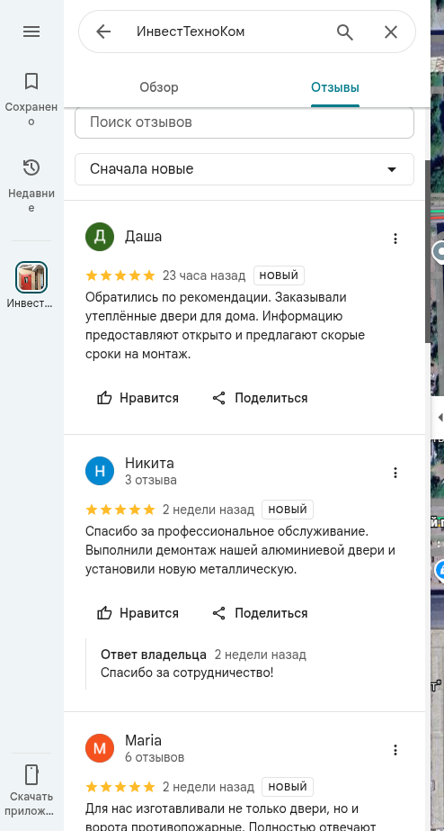Open the Недавние recent history
Screen dimensions: 444x831
click(31, 185)
